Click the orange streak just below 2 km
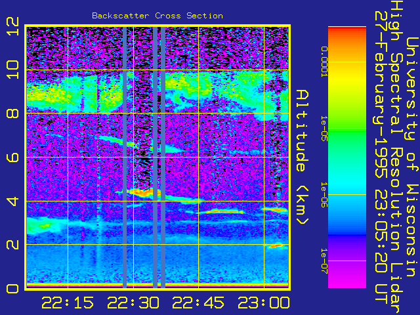The width and height of the screenshot is (420, 315). click(x=276, y=245)
